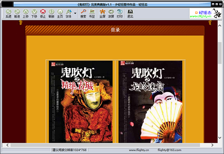Print the page with the 打印 icon

[x=120, y=14]
